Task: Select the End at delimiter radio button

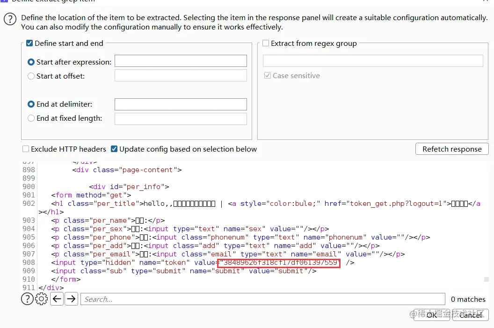Action: coord(31,104)
